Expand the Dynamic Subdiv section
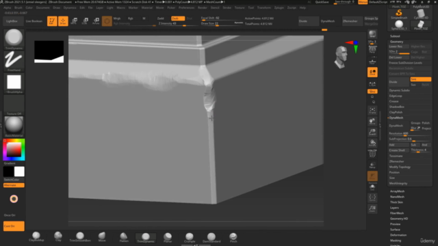This screenshot has height=246, width=438. [400, 90]
